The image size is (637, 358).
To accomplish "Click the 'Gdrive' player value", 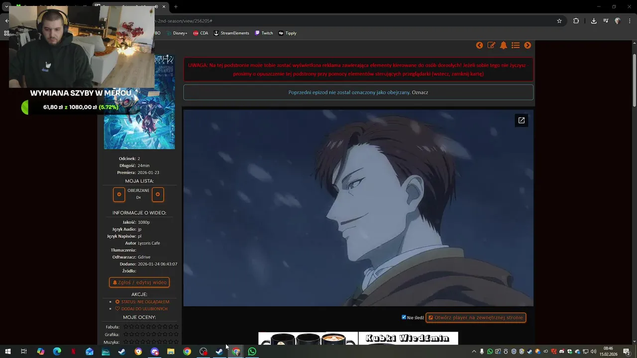I will pyautogui.click(x=144, y=257).
